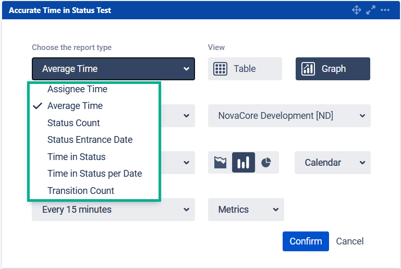
Task: Maximize gadget using the expand arrows icon
Action: (x=371, y=10)
